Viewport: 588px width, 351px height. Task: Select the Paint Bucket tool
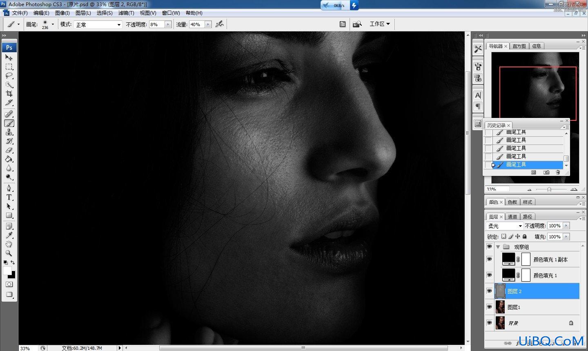9,159
